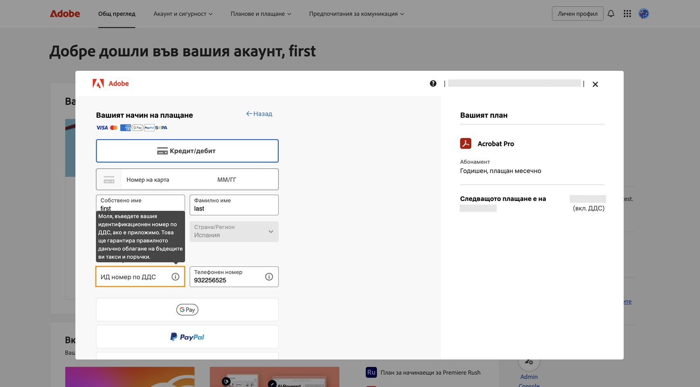This screenshot has height=387, width=700.
Task: Click the Mastercard logo
Action: pos(114,128)
